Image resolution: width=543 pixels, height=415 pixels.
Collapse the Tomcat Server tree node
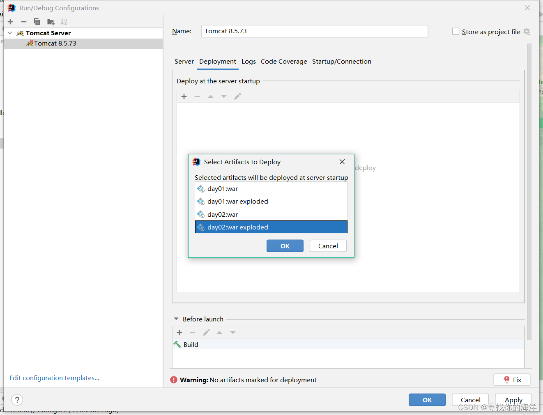tap(10, 33)
